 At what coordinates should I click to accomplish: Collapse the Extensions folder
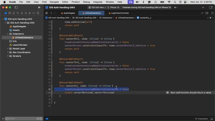pyautogui.click(x=8, y=34)
